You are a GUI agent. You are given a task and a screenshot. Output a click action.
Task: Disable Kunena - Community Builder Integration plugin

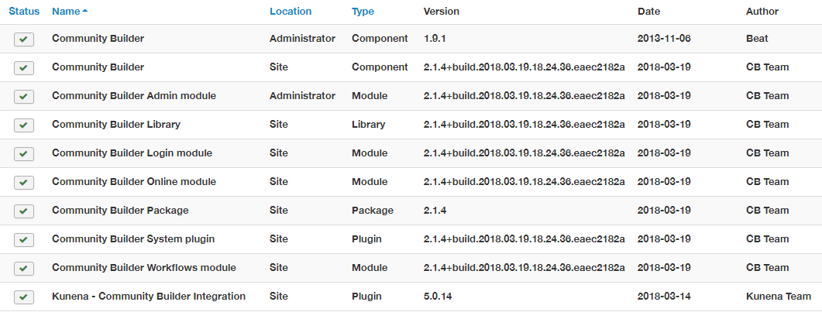click(23, 297)
